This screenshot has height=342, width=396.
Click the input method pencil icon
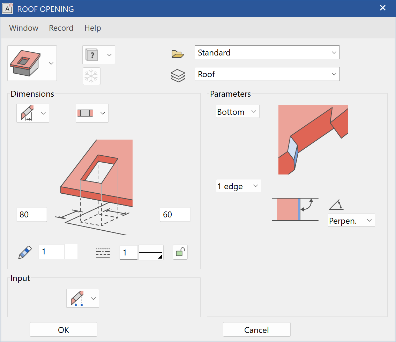77,298
